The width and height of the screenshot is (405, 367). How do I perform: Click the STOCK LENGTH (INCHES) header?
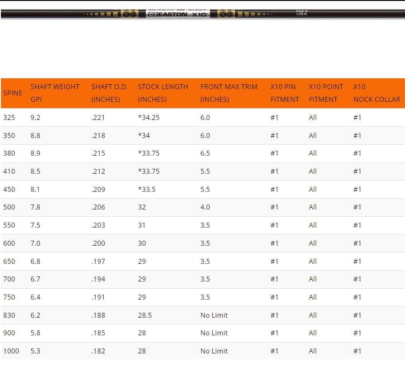(x=163, y=93)
